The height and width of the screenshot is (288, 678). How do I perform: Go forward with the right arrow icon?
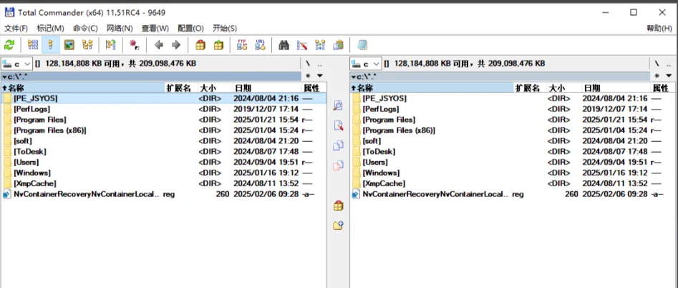pos(176,44)
